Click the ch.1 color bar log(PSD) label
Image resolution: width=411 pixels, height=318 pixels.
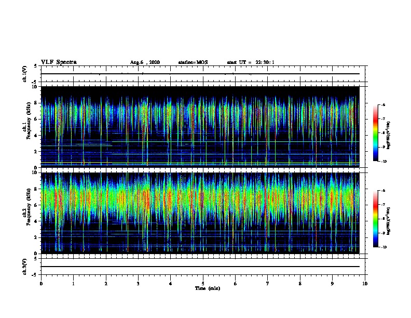point(389,135)
